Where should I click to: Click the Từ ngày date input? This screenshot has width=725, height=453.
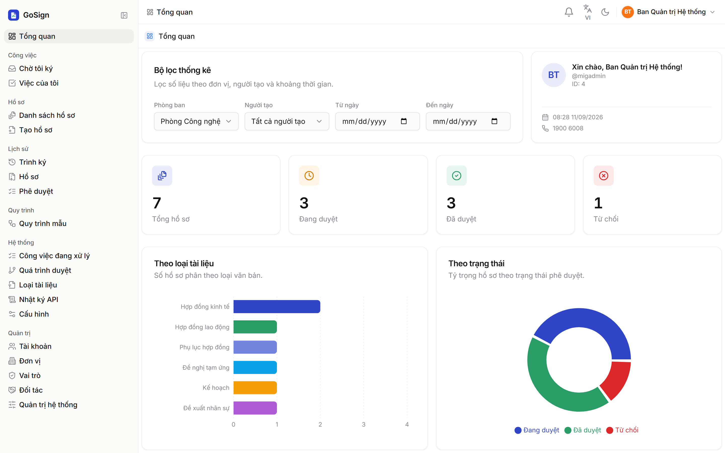point(377,121)
